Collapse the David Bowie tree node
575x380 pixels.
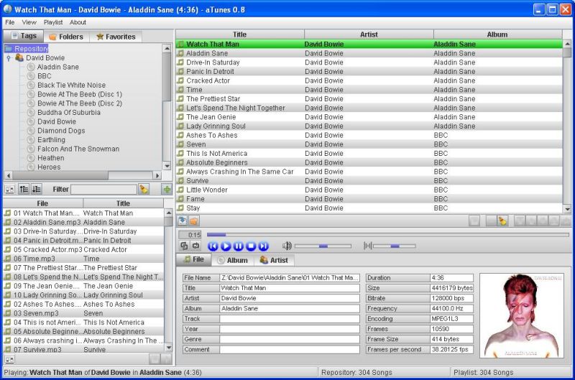tap(8, 58)
